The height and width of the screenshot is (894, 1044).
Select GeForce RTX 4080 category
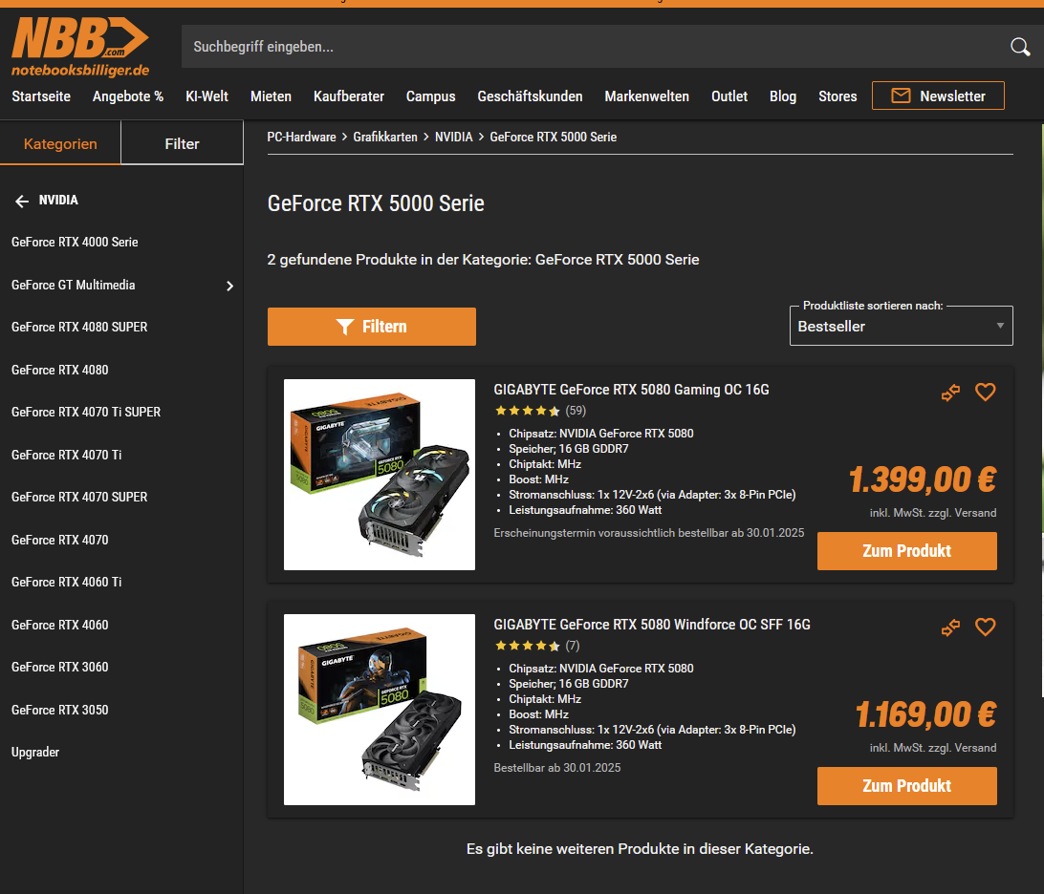[60, 370]
